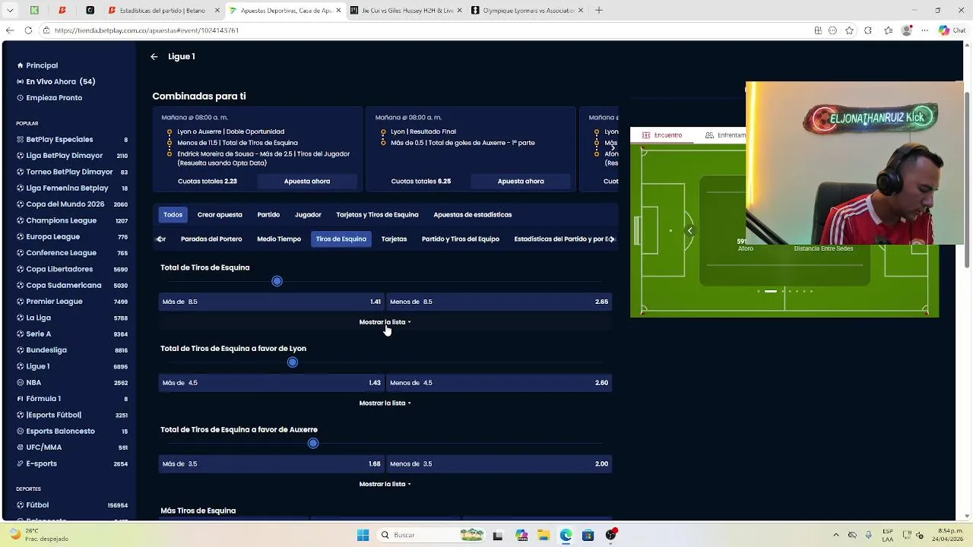Add this page to favorites
The image size is (973, 547).
tap(849, 30)
